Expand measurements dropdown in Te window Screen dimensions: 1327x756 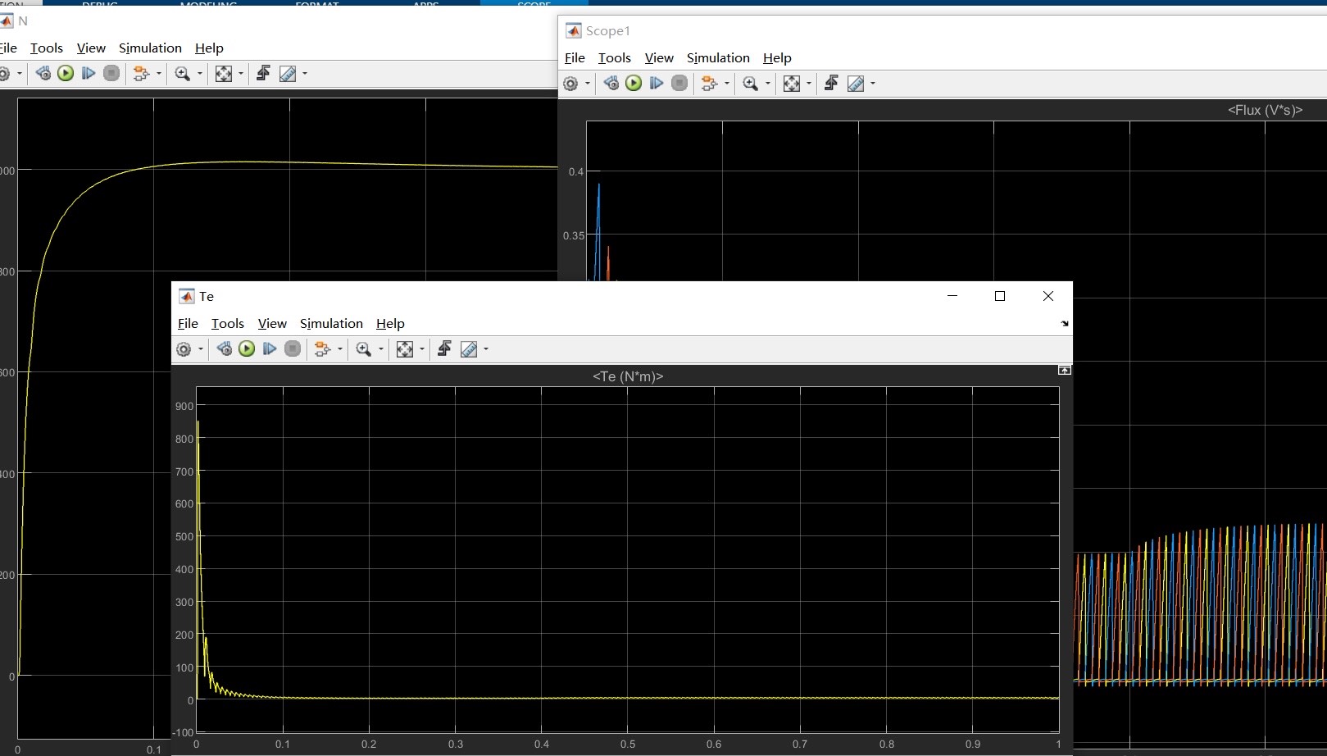486,349
